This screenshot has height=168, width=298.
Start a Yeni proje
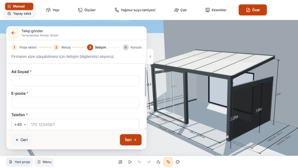tap(19, 162)
